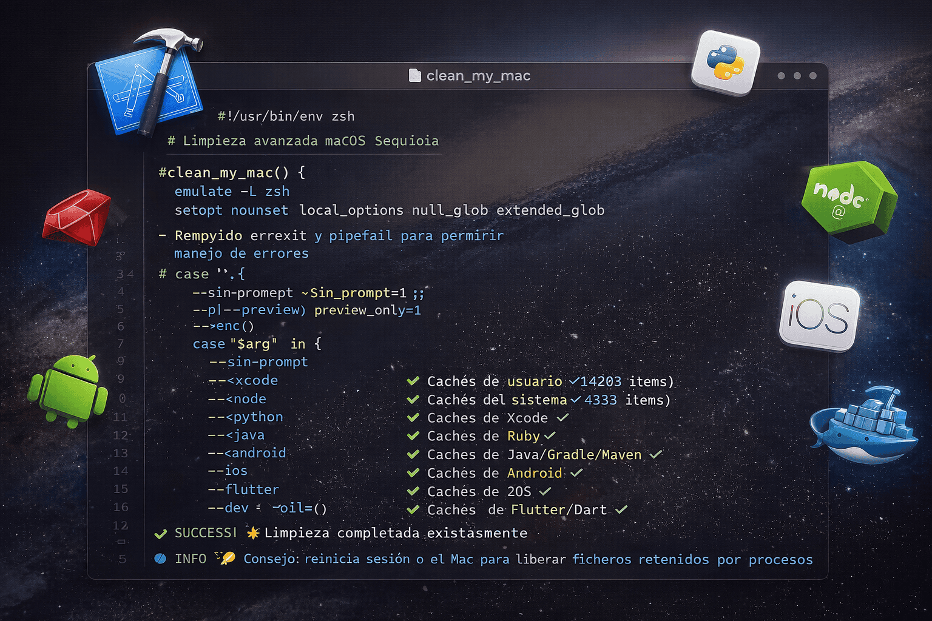Click the middle window control dot
Viewport: 932px width, 621px height.
(x=797, y=76)
